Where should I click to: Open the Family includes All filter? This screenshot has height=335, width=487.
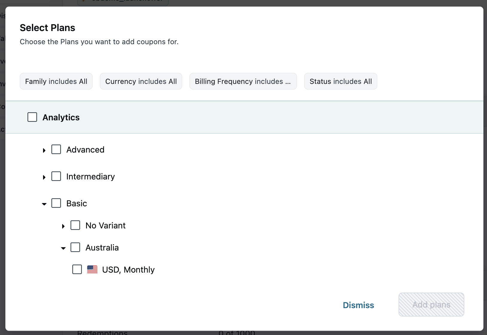56,81
